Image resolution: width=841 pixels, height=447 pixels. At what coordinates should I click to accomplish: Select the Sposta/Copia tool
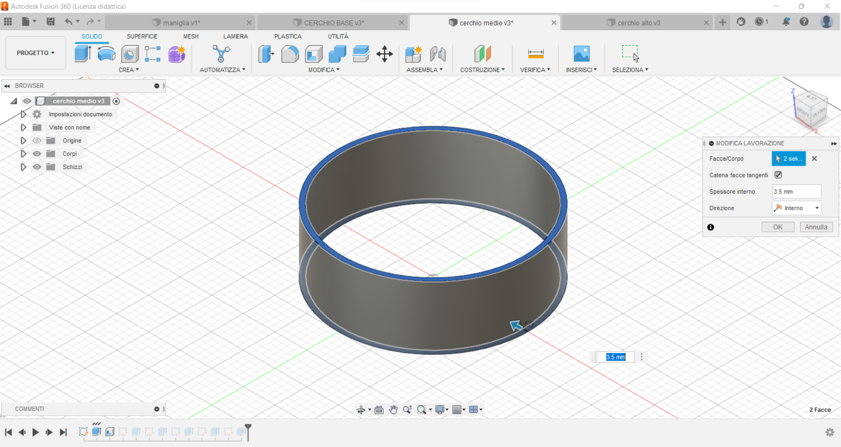tap(384, 54)
